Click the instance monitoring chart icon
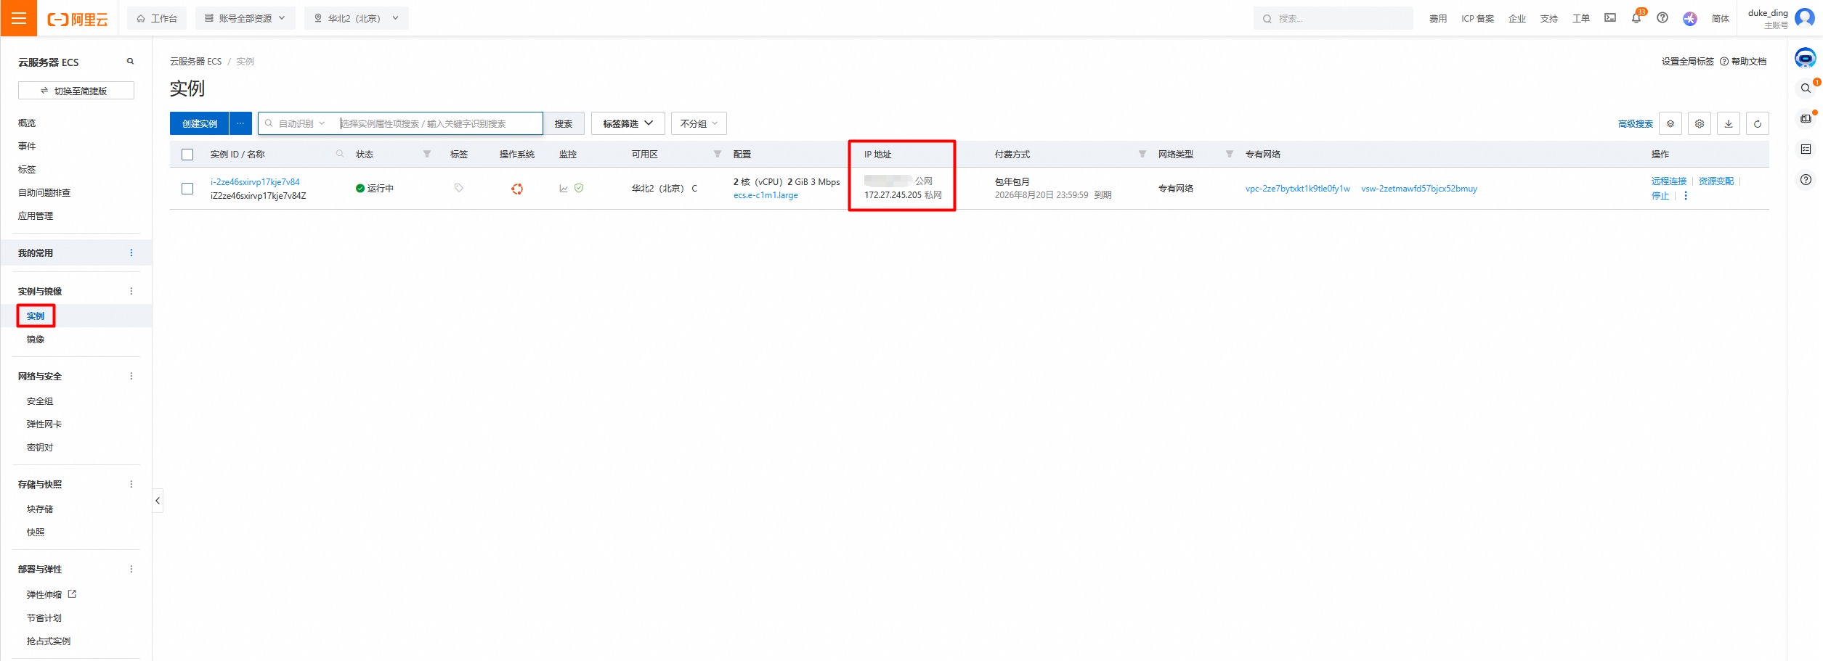1823x661 pixels. (x=564, y=189)
